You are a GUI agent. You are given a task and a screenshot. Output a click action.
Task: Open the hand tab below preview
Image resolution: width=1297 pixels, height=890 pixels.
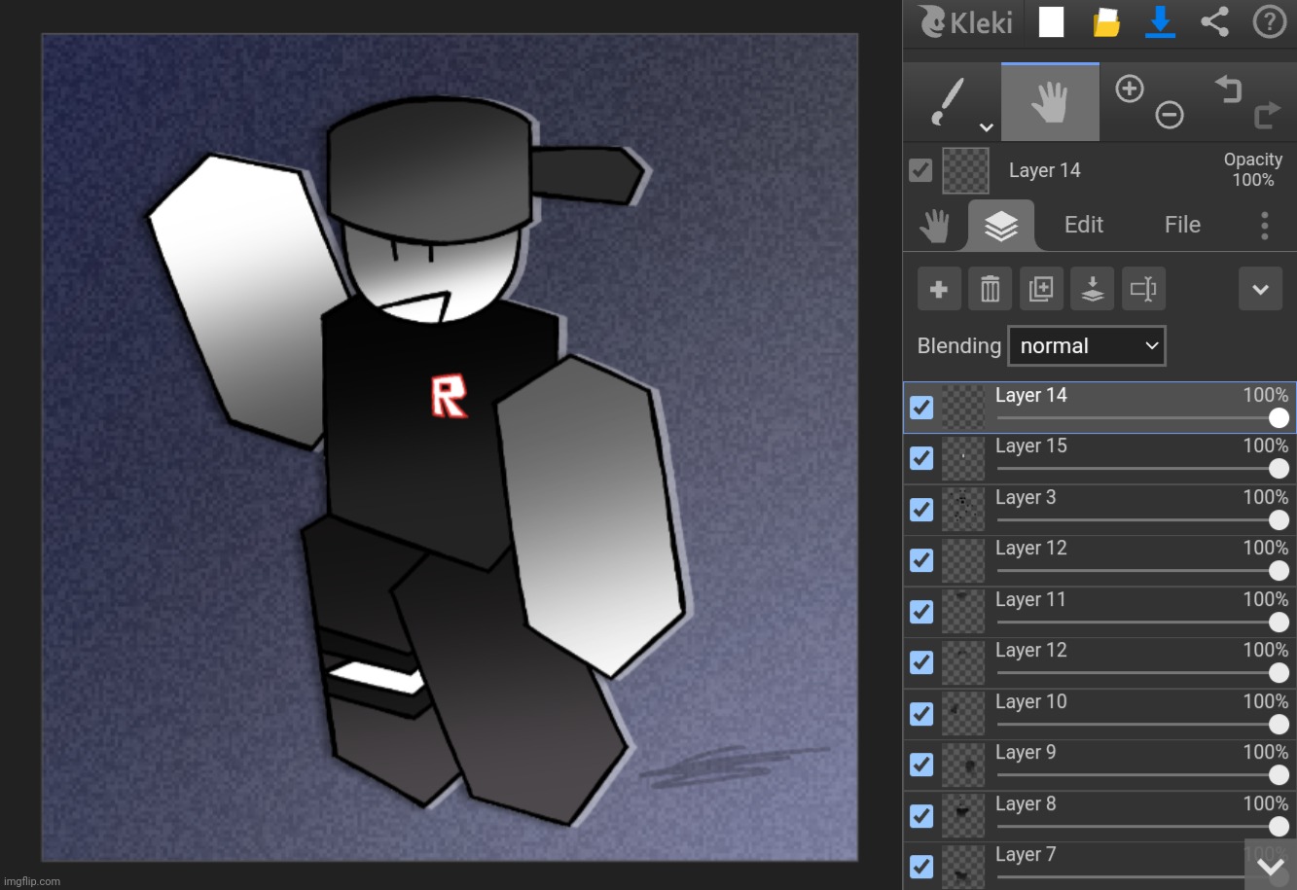coord(934,226)
